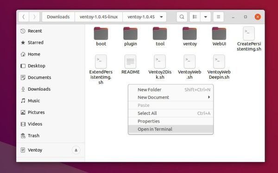The width and height of the screenshot is (278, 173).
Task: Choose Open in Terminal
Action: 171,129
